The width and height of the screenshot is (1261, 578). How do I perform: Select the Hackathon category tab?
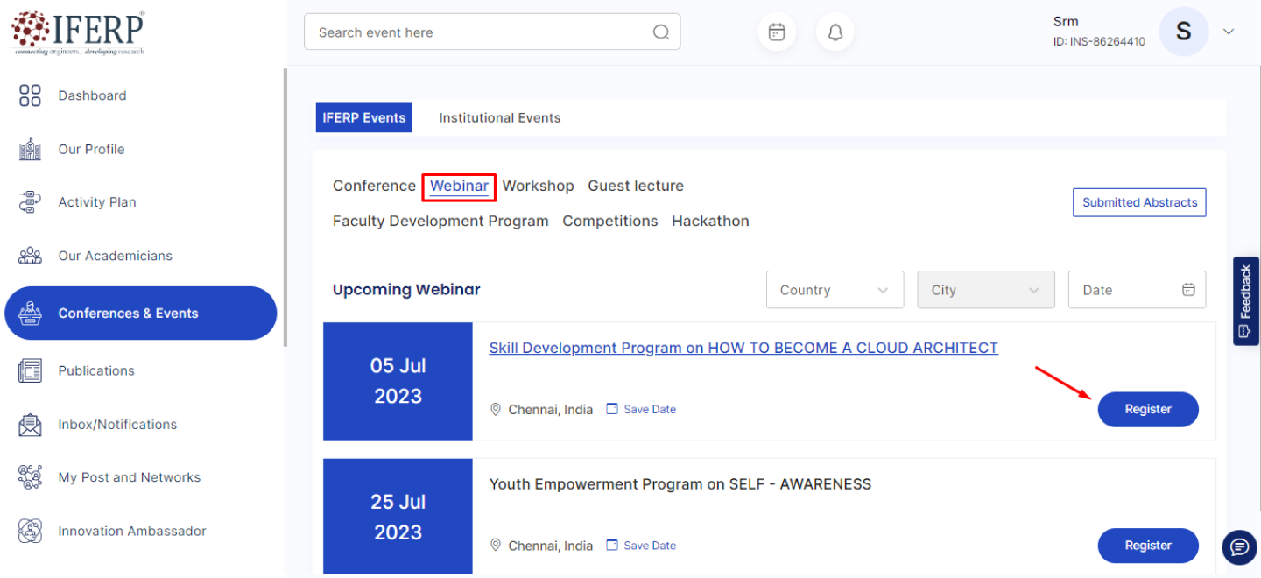click(x=710, y=221)
